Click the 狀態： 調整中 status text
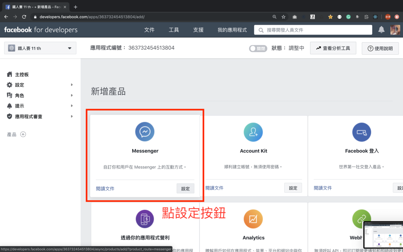 click(288, 48)
